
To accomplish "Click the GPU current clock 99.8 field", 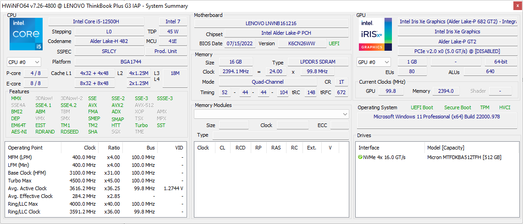I will point(390,91).
